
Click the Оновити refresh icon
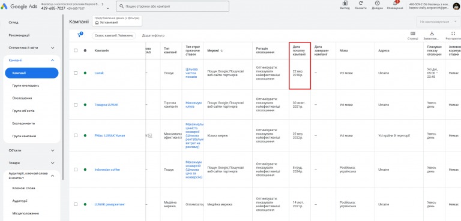(361, 3)
